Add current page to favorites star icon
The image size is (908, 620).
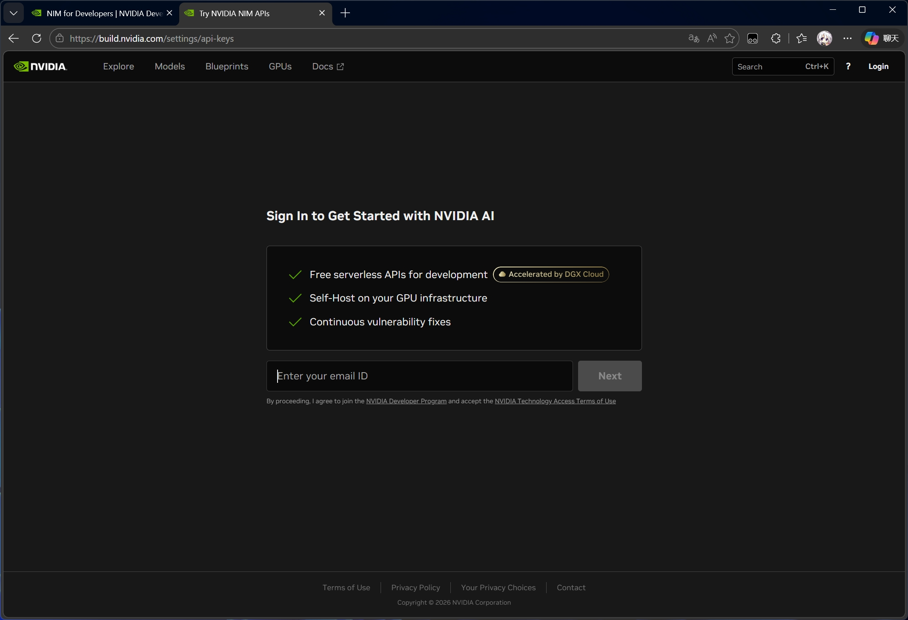[730, 38]
